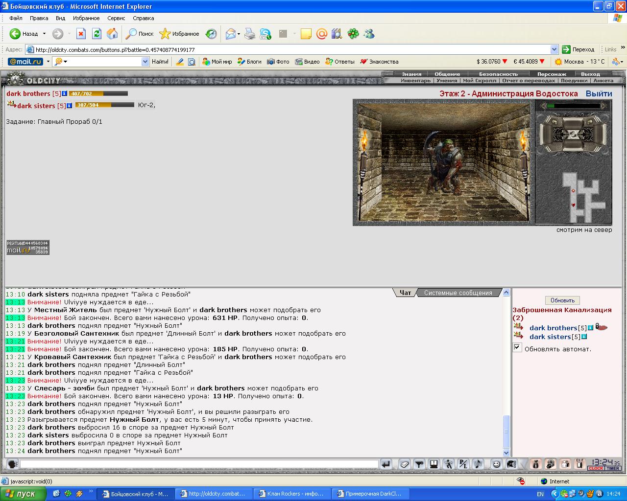
Task: Switch to 'Клан Rockers' taskbar window
Action: coord(292,494)
